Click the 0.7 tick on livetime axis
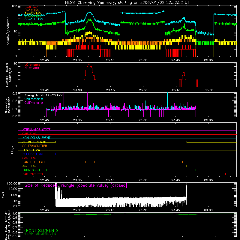240x240 pixels. (15, 227)
